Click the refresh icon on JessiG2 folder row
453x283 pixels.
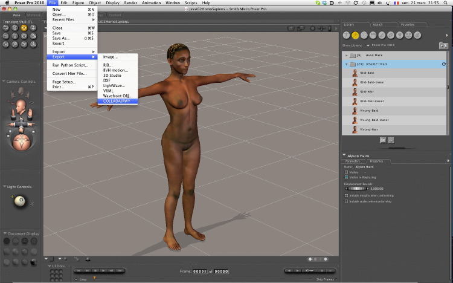(x=444, y=64)
